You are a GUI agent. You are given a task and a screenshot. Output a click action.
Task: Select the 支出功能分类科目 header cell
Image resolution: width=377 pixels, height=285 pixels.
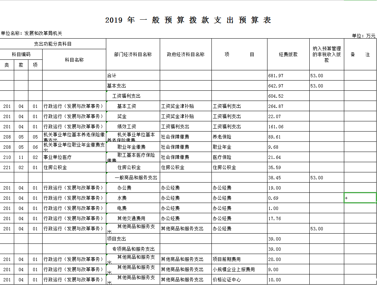[53, 44]
